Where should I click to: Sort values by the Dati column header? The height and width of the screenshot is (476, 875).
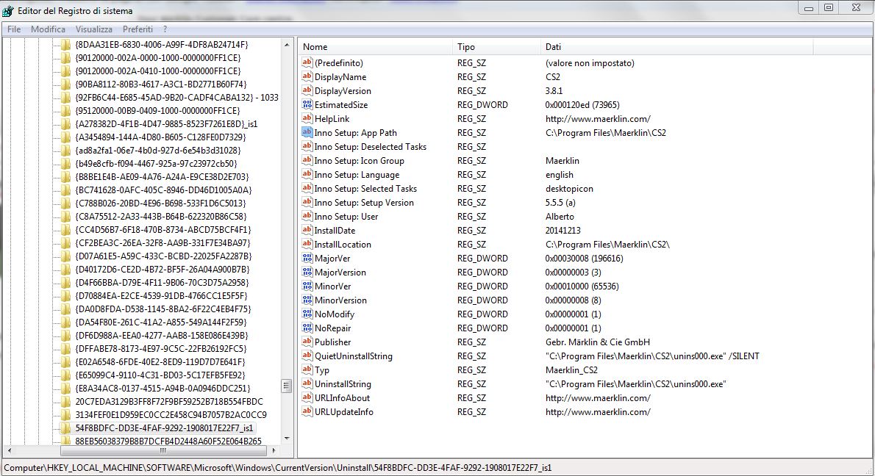pos(676,47)
